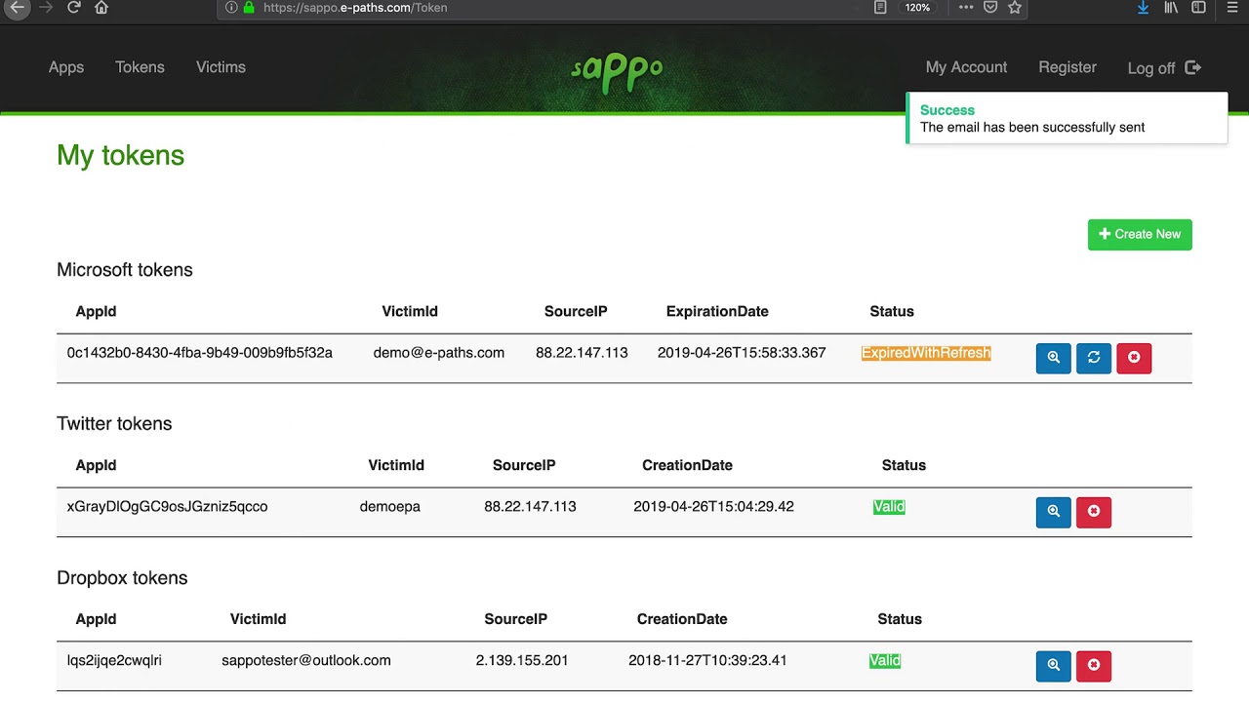This screenshot has width=1249, height=702.
Task: View details of the Dropbox token
Action: (x=1053, y=666)
